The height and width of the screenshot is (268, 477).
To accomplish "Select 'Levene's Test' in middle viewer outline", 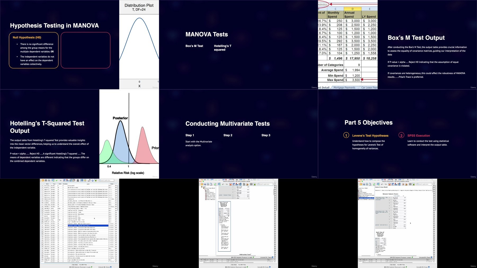I will pos(210,198).
